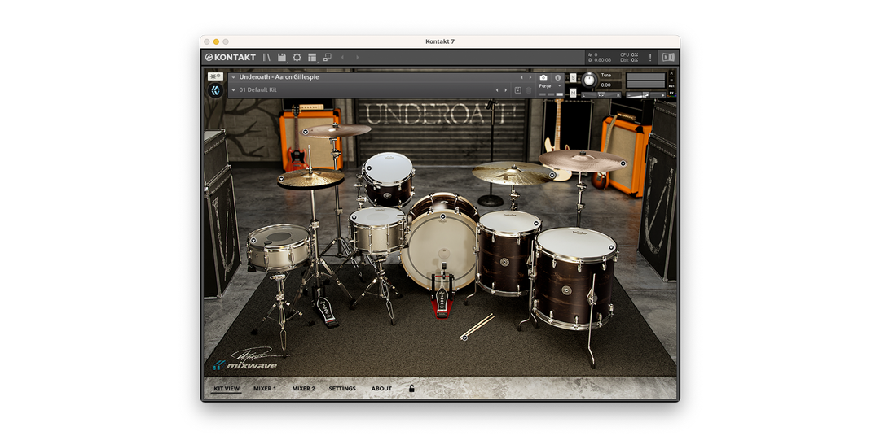Open the Settings tab
This screenshot has width=880, height=440.
tap(342, 389)
